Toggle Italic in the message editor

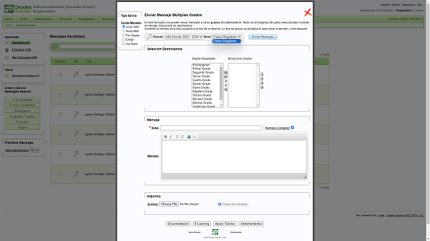tap(171, 137)
